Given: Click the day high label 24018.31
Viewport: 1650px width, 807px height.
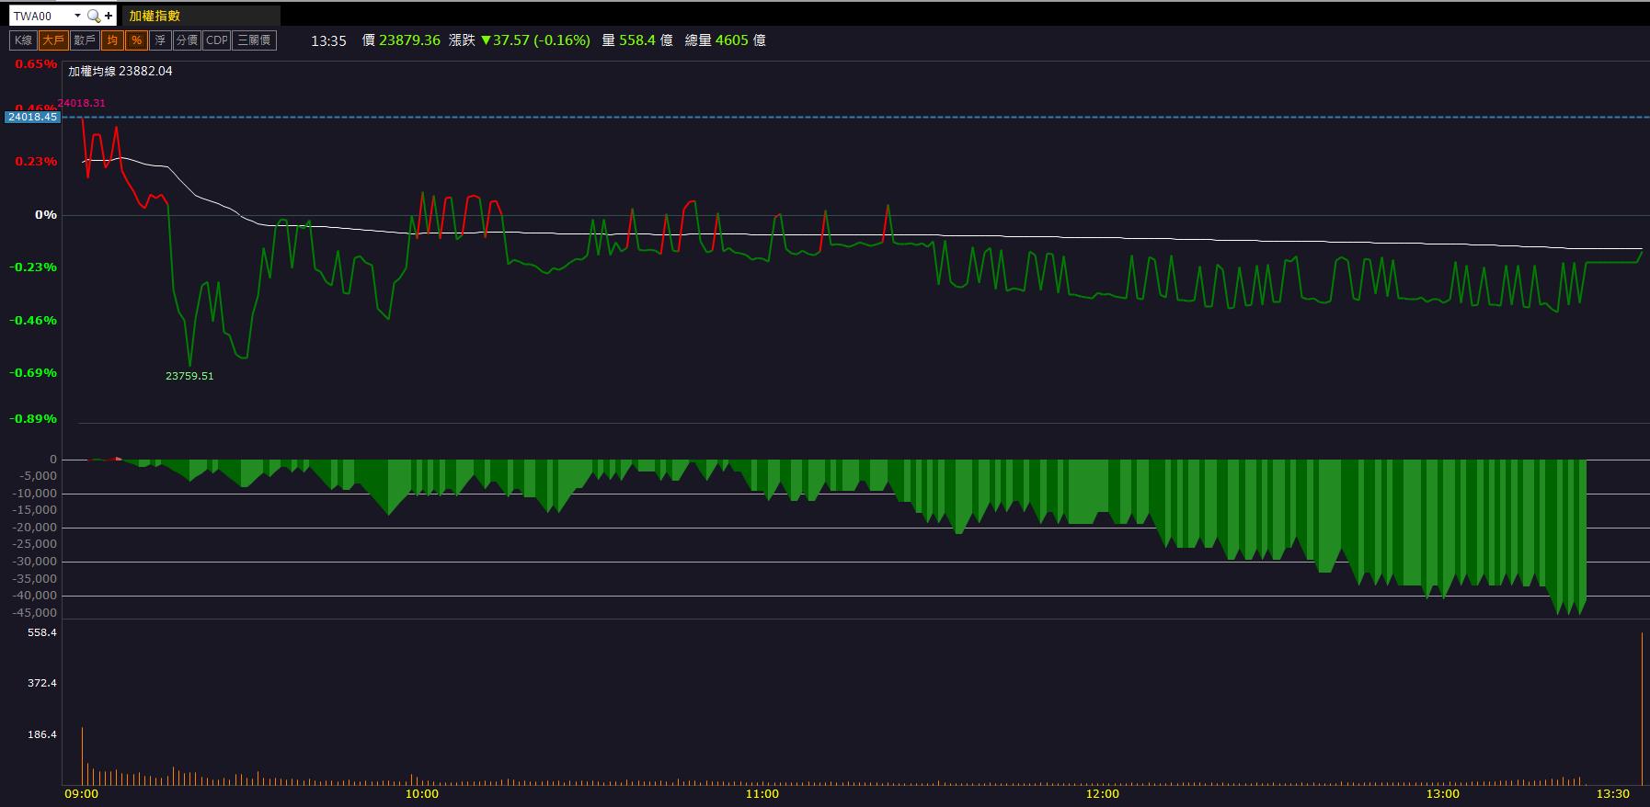Looking at the screenshot, I should point(81,103).
